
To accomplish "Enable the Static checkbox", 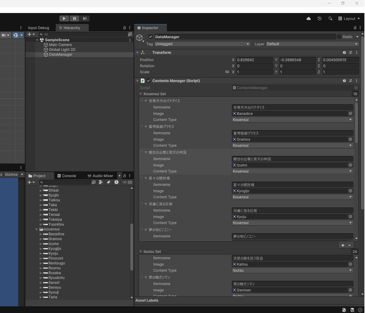I will point(339,37).
